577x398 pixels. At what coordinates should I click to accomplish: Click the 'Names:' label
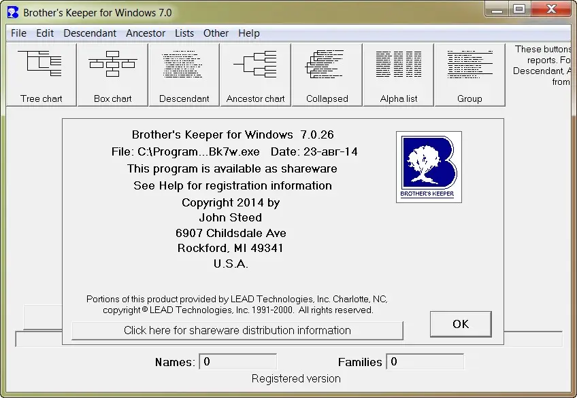point(175,362)
